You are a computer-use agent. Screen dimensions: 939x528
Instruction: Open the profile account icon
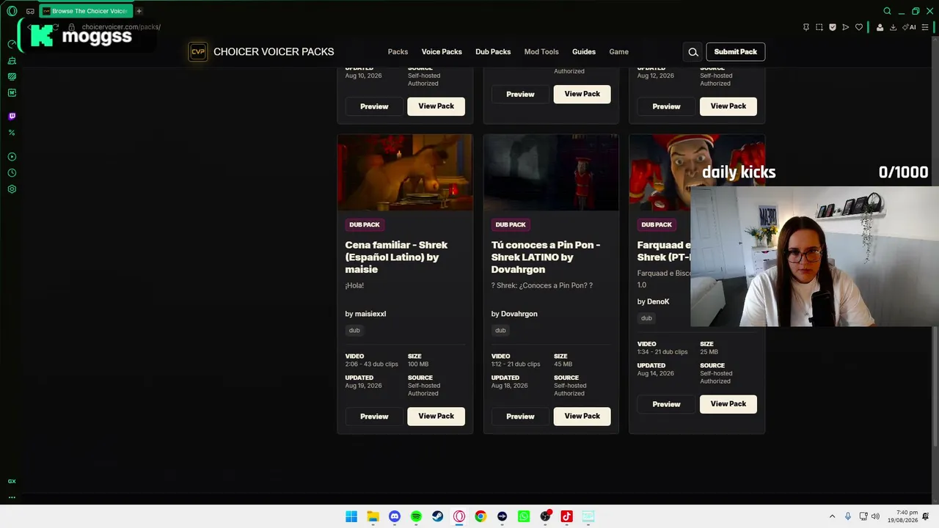click(880, 27)
